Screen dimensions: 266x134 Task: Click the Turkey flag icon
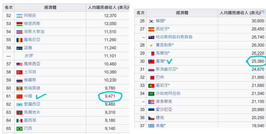[19, 72]
